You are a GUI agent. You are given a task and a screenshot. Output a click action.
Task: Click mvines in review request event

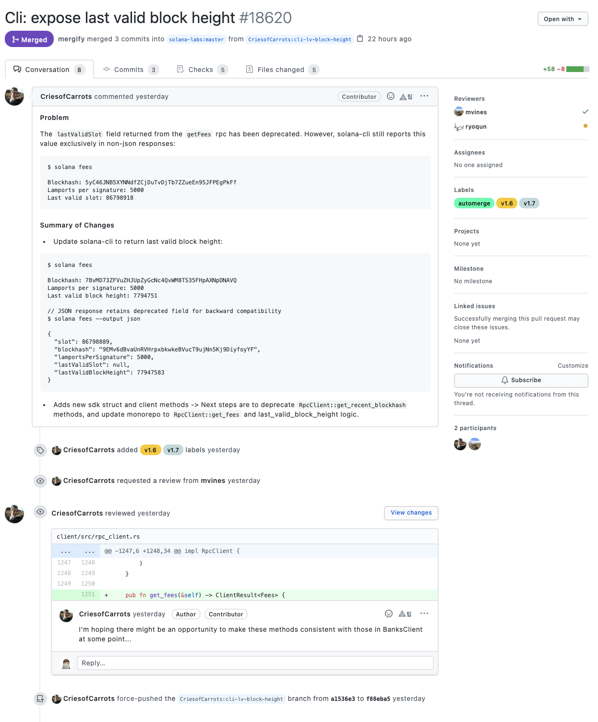[x=213, y=481]
